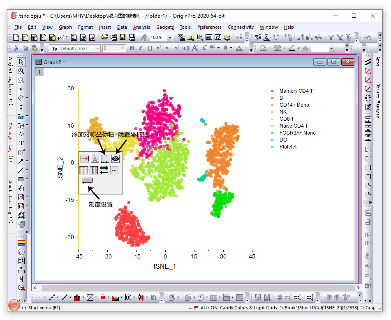Screen dimensions: 391x320
Task: Click the Paste clipboard icon
Action: [x=34, y=48]
